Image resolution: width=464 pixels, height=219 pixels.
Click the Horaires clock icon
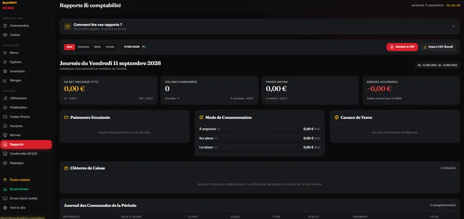[x=5, y=126]
